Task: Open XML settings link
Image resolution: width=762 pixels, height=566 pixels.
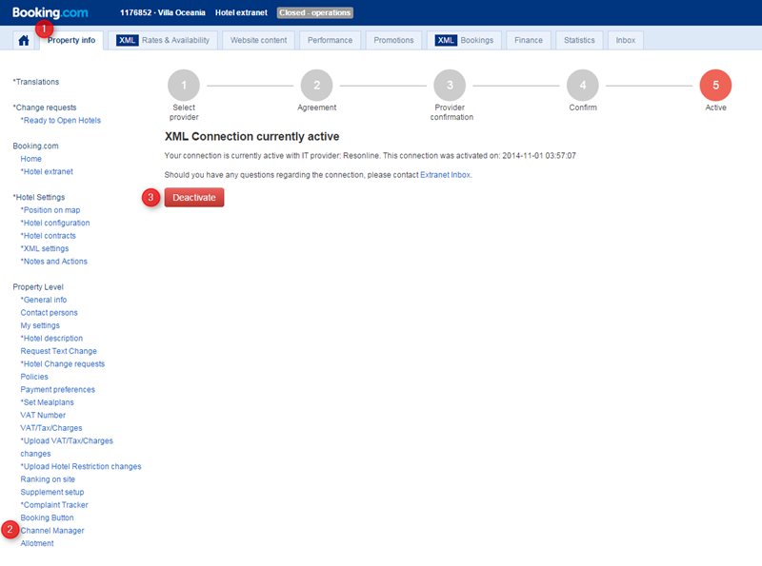Action: (x=45, y=248)
